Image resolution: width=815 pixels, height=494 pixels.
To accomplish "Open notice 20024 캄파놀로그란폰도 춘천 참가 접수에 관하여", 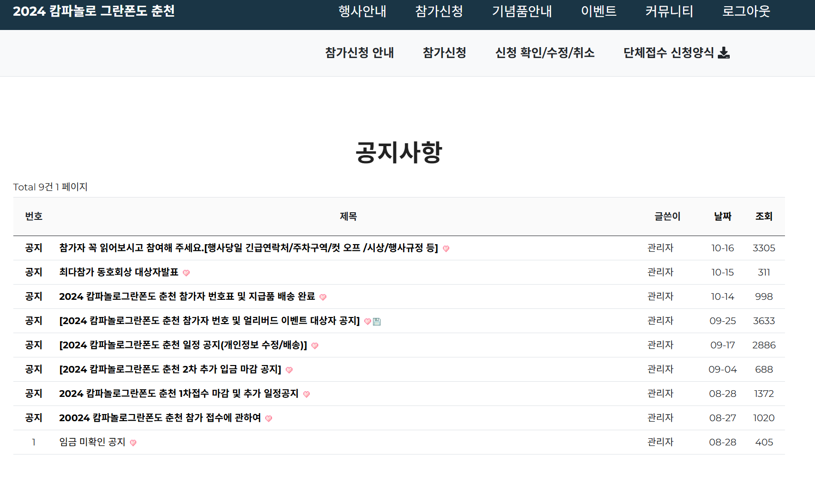I will click(x=160, y=418).
